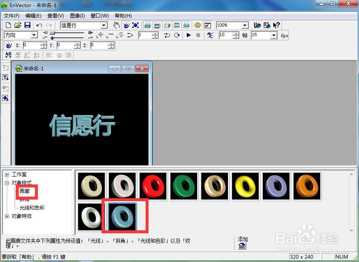Choose the first cyan display mode icon
359x262 pixels.
pyautogui.click(x=148, y=25)
